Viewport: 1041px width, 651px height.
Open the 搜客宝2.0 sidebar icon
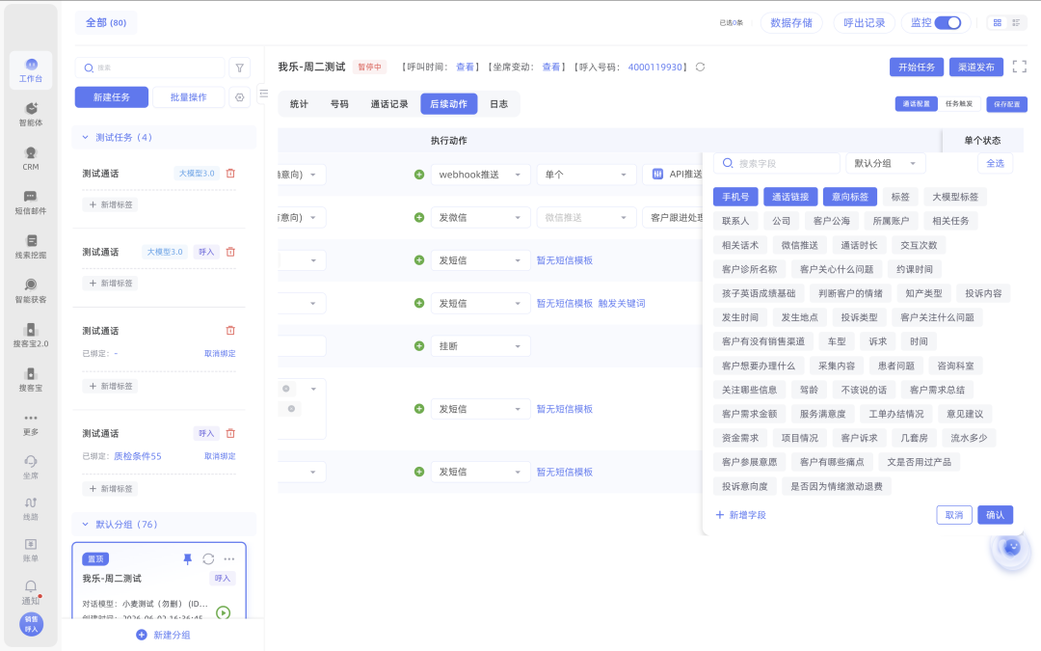(31, 335)
